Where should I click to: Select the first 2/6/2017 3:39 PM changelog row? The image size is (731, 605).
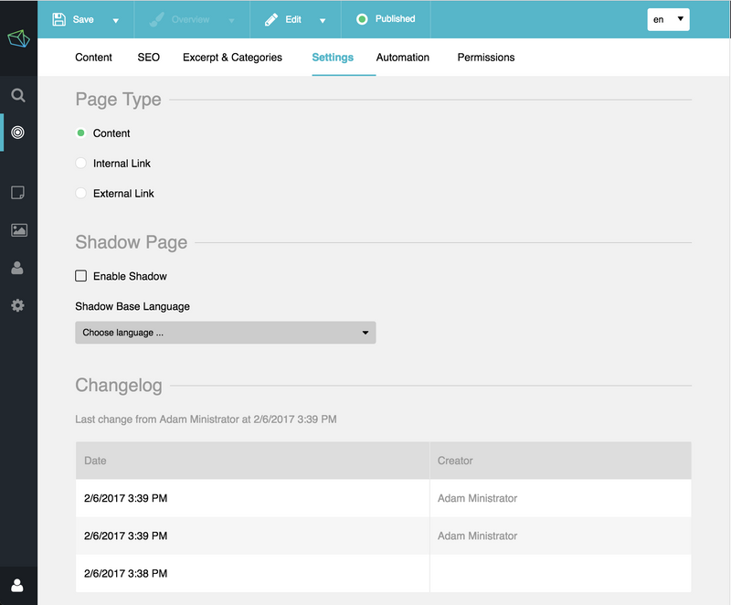point(383,498)
